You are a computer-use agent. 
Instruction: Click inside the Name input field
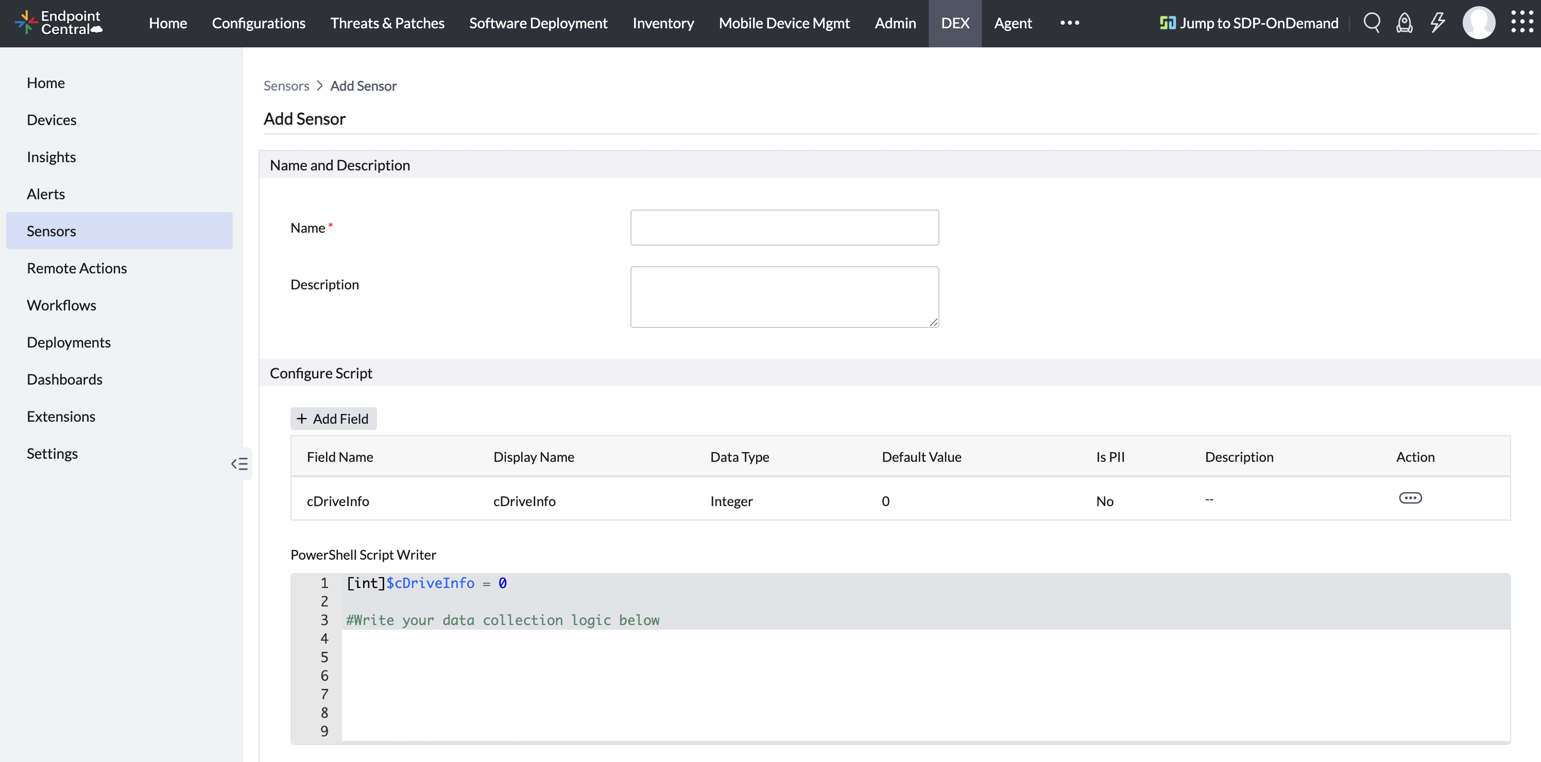click(x=784, y=227)
